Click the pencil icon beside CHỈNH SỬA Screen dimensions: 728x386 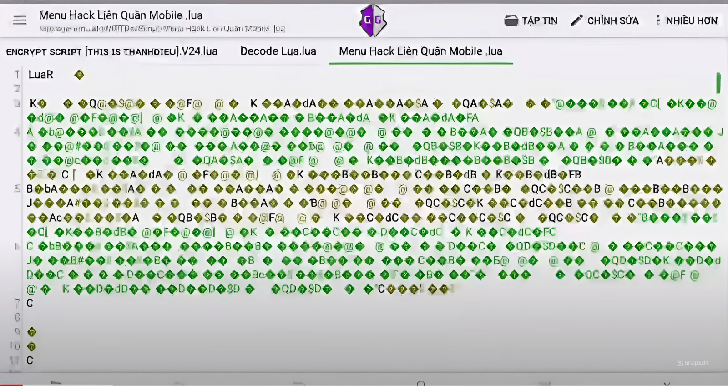tap(576, 20)
